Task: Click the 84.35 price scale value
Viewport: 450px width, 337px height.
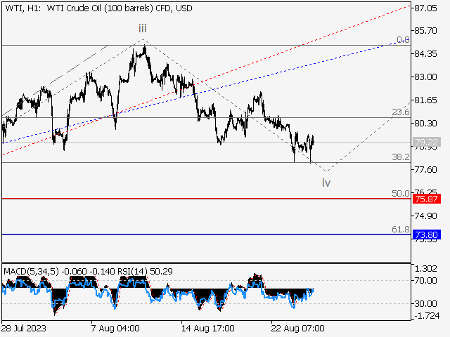Action: [x=426, y=53]
